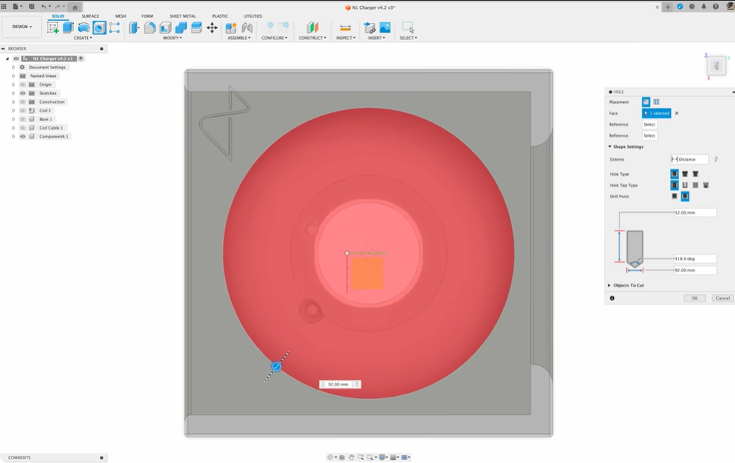Select the Move/Copy tool icon
Image resolution: width=735 pixels, height=463 pixels.
(212, 28)
